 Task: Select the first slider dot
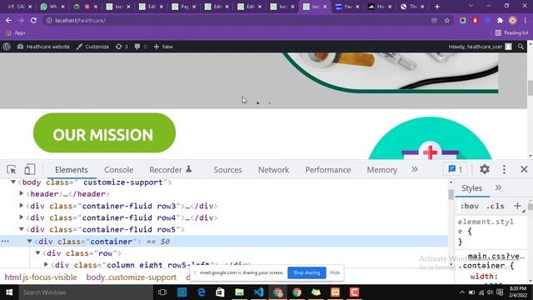[x=258, y=103]
